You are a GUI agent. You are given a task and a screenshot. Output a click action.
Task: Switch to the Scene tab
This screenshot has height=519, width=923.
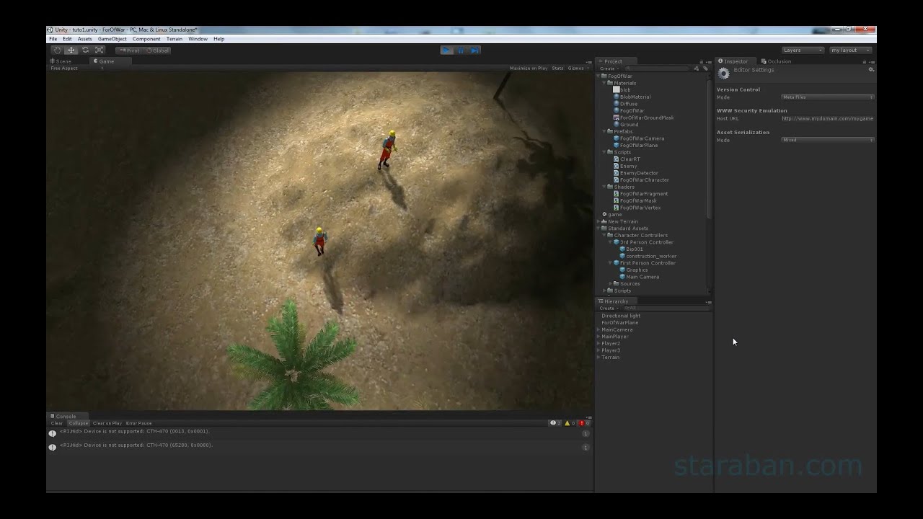click(61, 61)
